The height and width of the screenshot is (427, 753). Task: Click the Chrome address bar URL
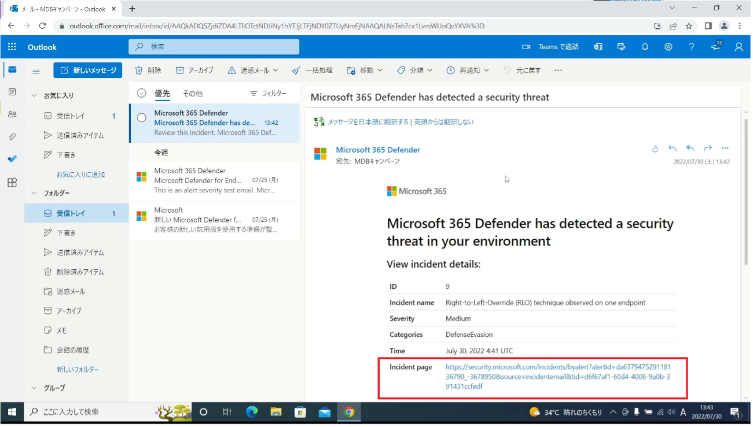pos(277,26)
